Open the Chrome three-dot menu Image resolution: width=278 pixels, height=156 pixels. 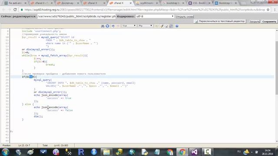click(275, 10)
